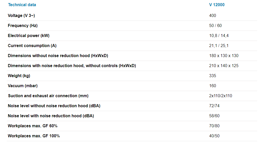
Task: Select the Voltage (V 3~) row label
Action: point(21,15)
